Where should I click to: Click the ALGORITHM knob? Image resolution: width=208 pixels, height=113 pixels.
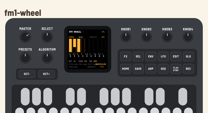click(x=47, y=58)
